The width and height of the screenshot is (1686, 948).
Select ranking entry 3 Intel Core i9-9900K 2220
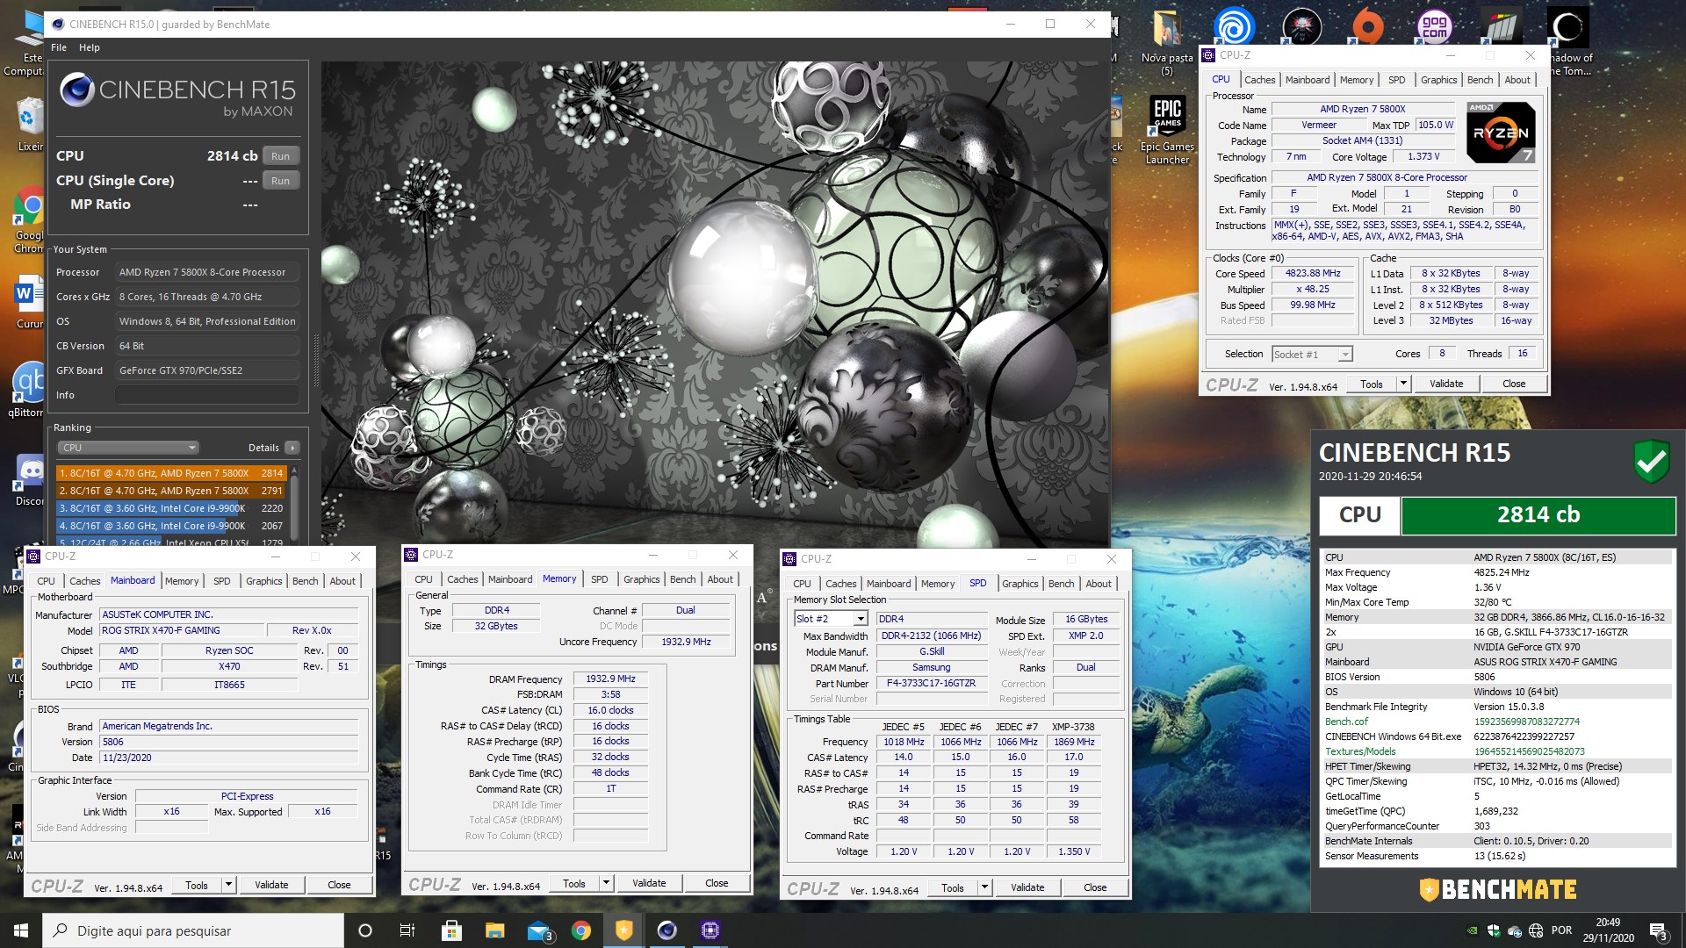coord(171,508)
